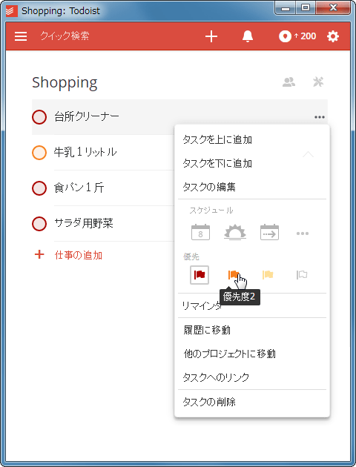Open the karma 200 indicator
Screen dimensions: 356x467
(297, 36)
